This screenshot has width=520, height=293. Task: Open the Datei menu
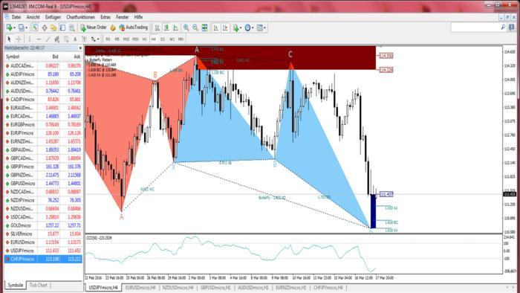pos(16,17)
